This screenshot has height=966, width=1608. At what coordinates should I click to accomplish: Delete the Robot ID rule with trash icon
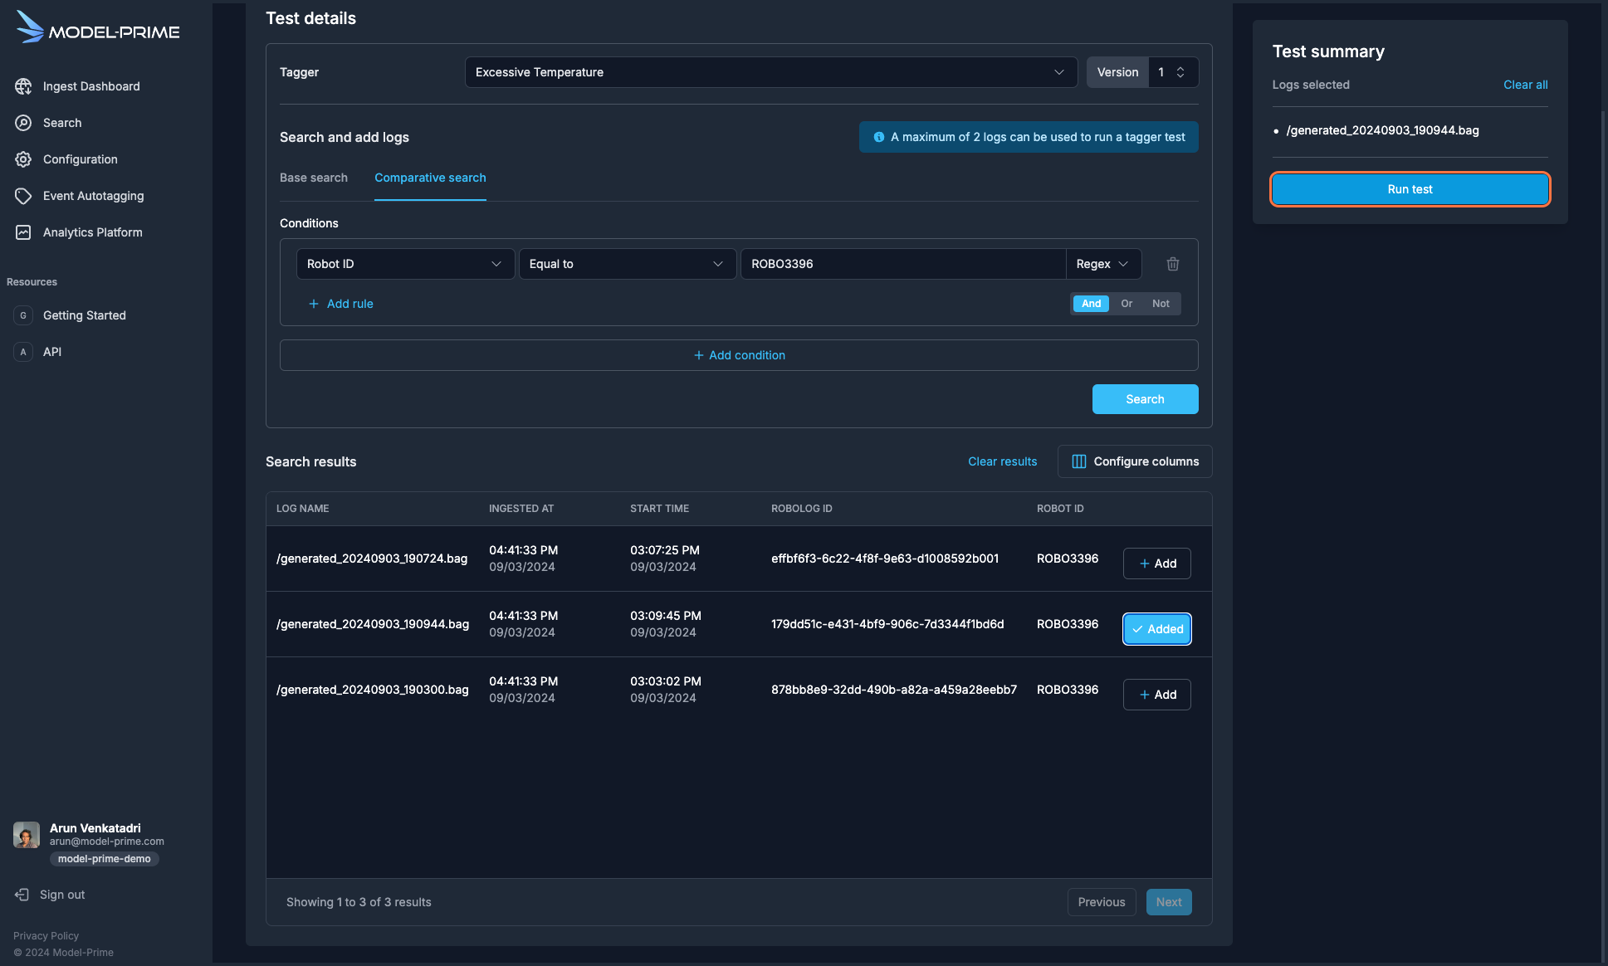1173,264
